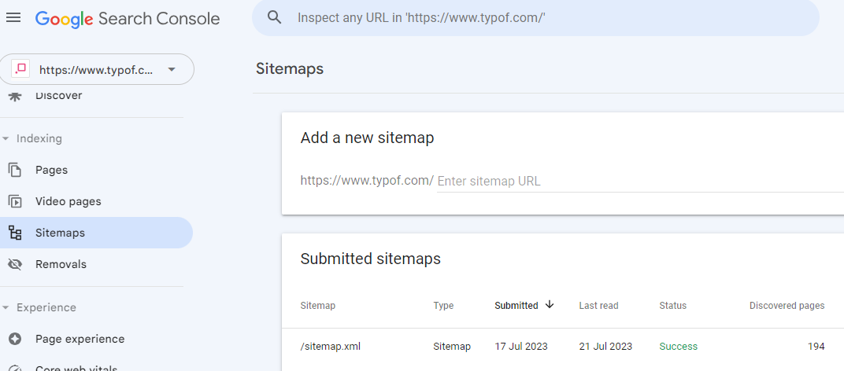Click the Status column header
This screenshot has height=371, width=844.
pyautogui.click(x=673, y=306)
